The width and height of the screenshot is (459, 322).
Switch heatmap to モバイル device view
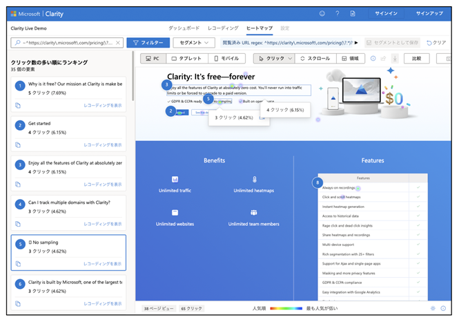226,58
